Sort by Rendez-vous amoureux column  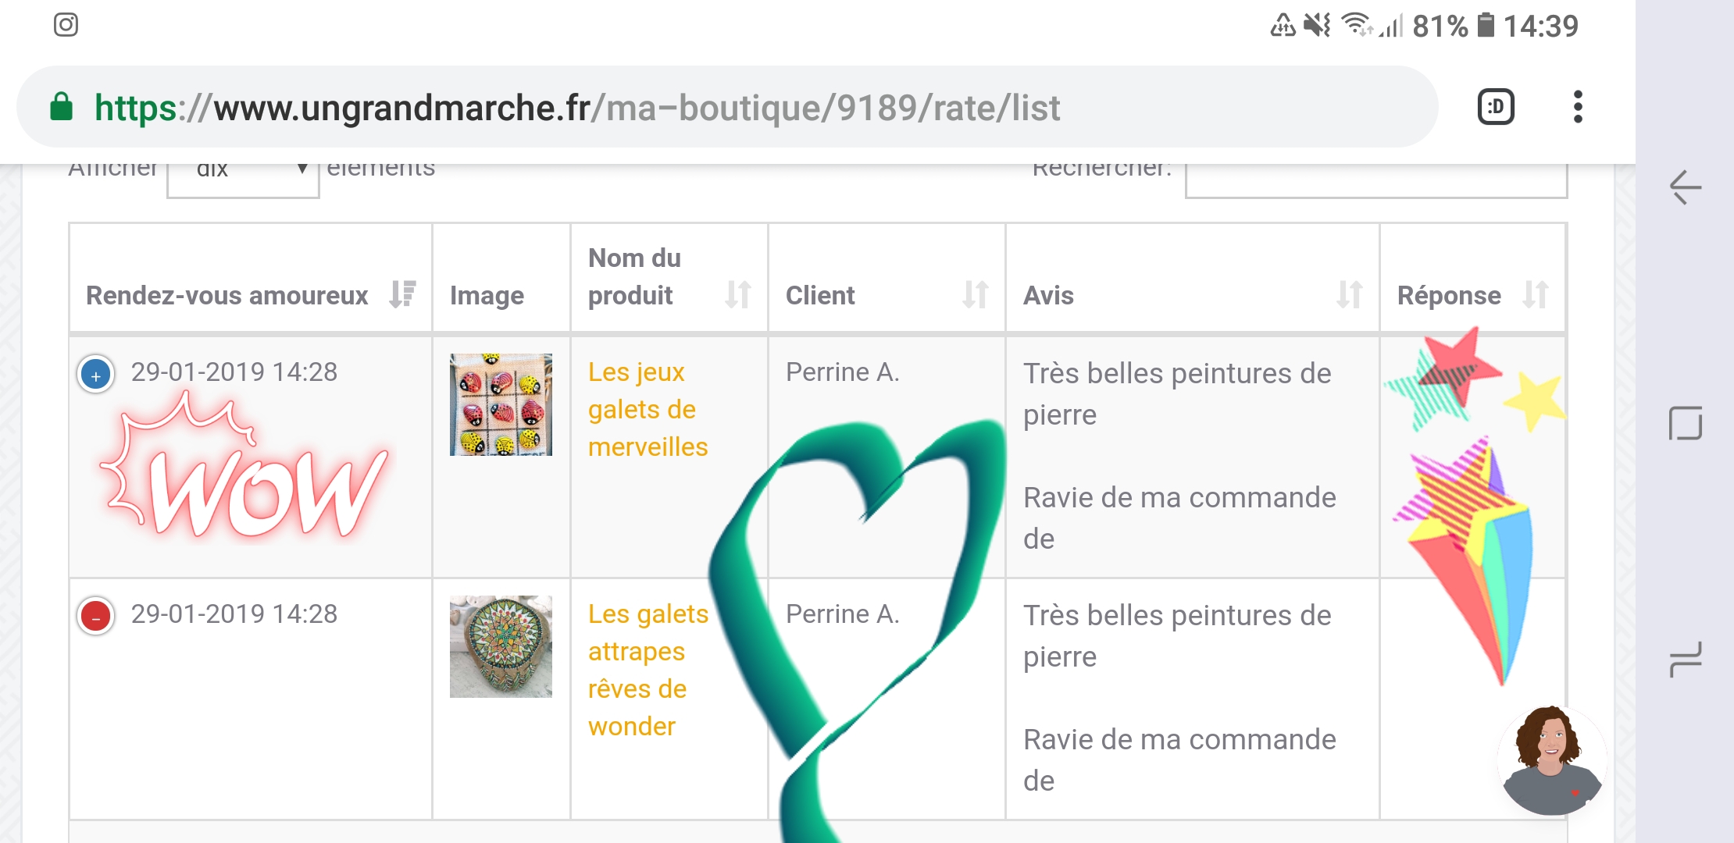coord(250,295)
